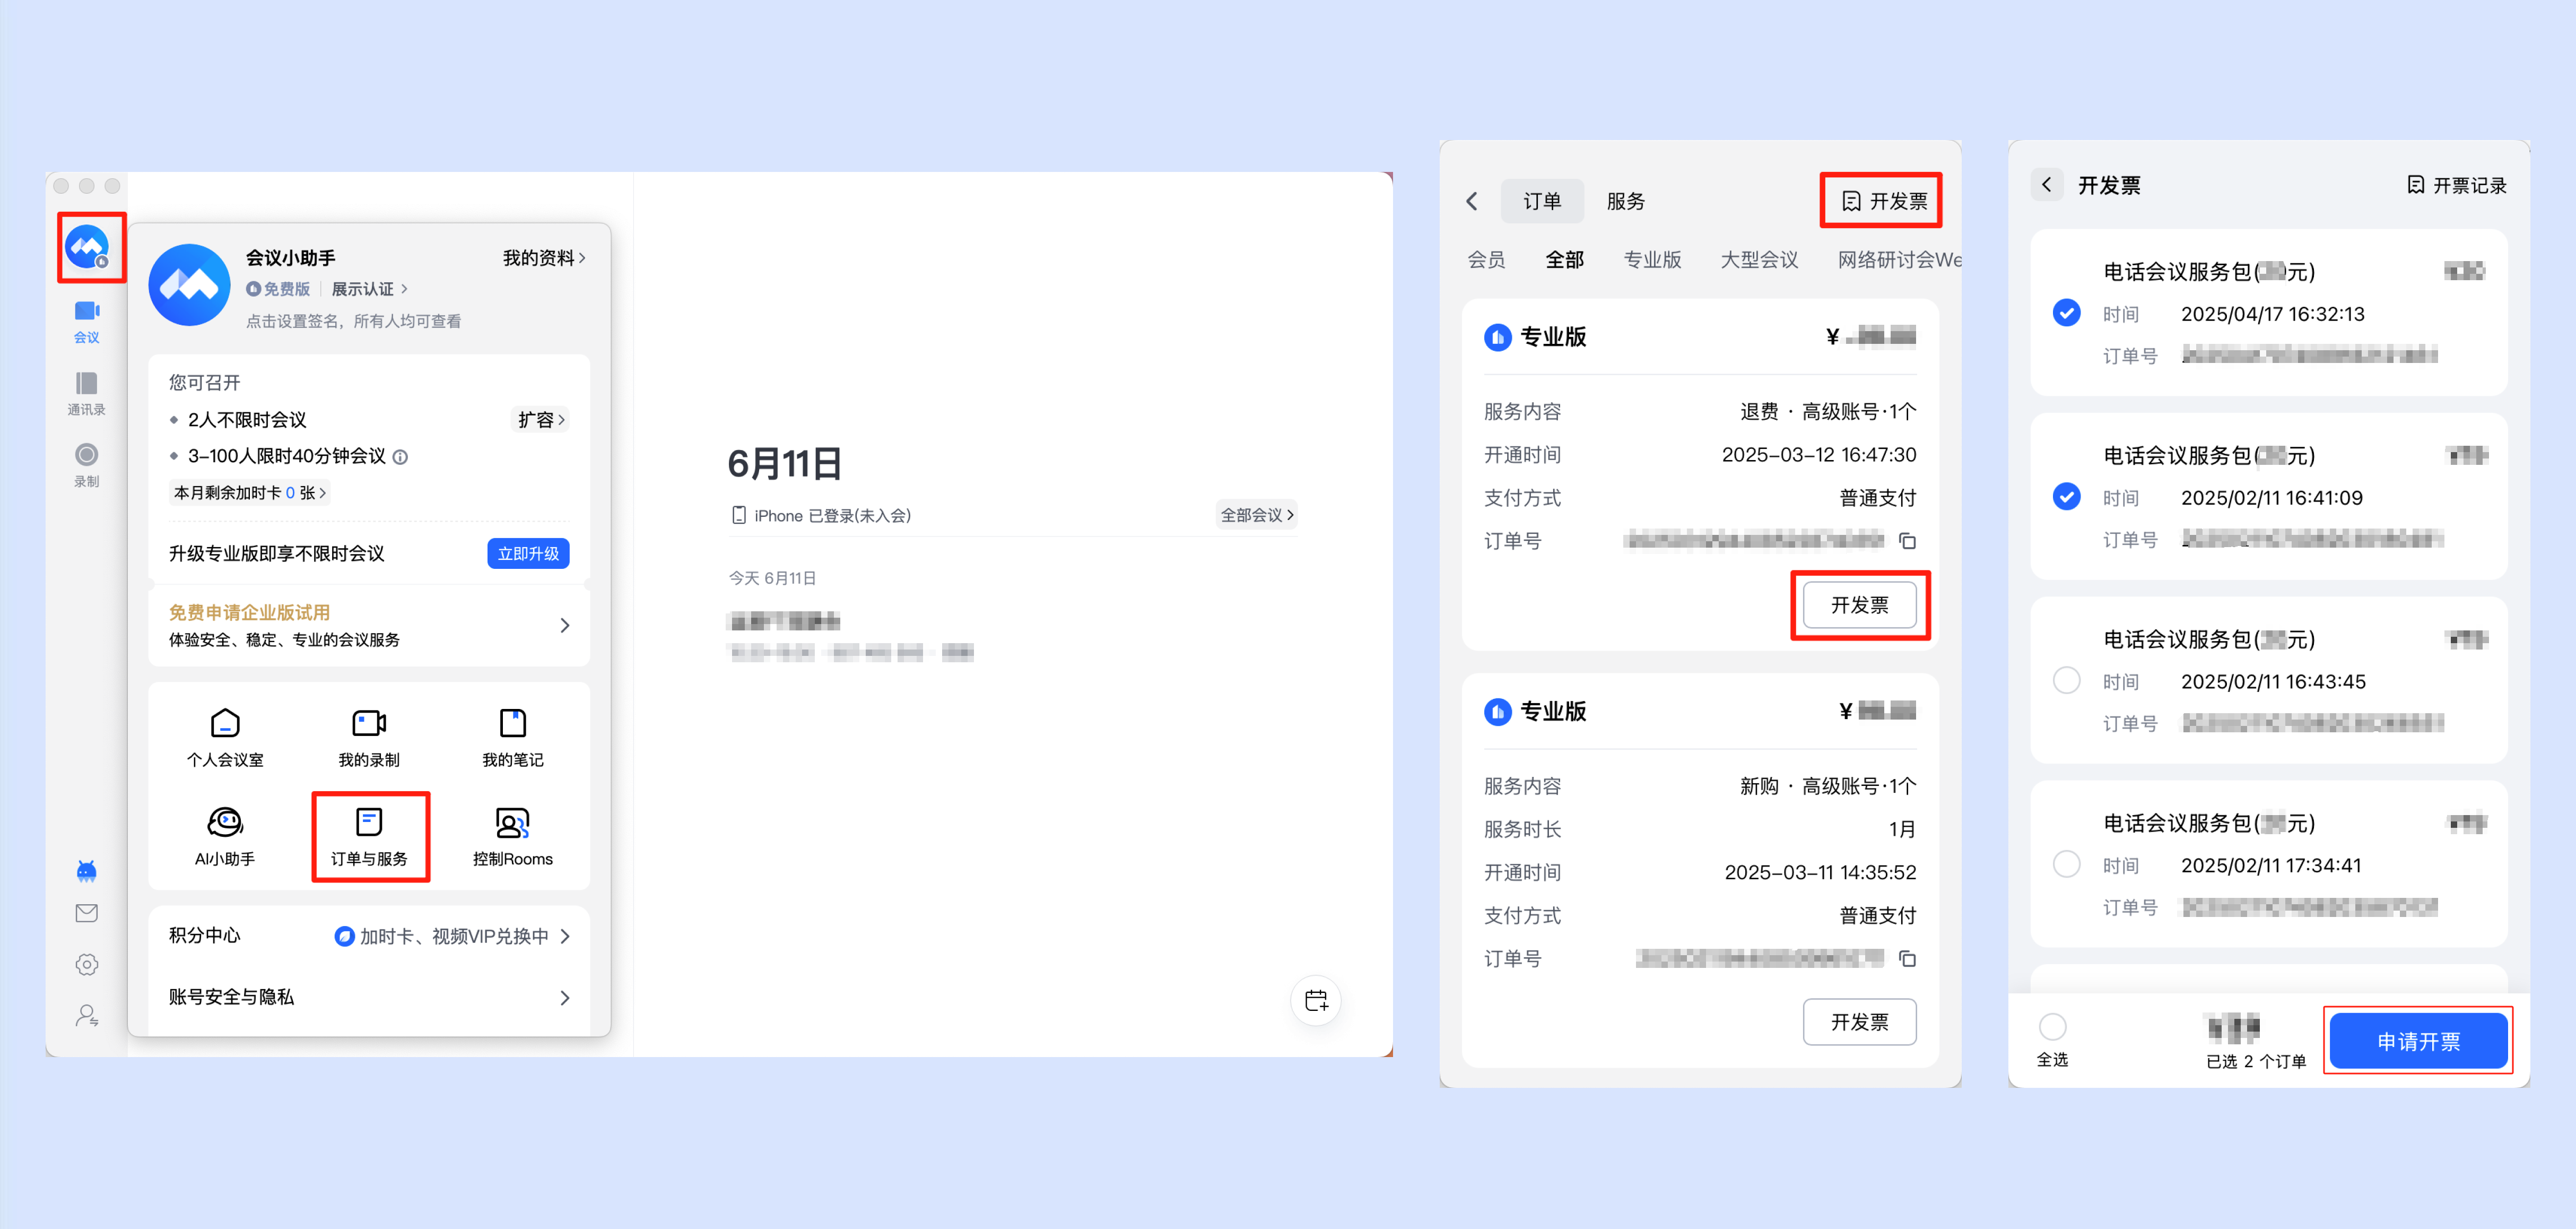Click the switch account person icon
The image size is (2576, 1229).
coord(87,1017)
